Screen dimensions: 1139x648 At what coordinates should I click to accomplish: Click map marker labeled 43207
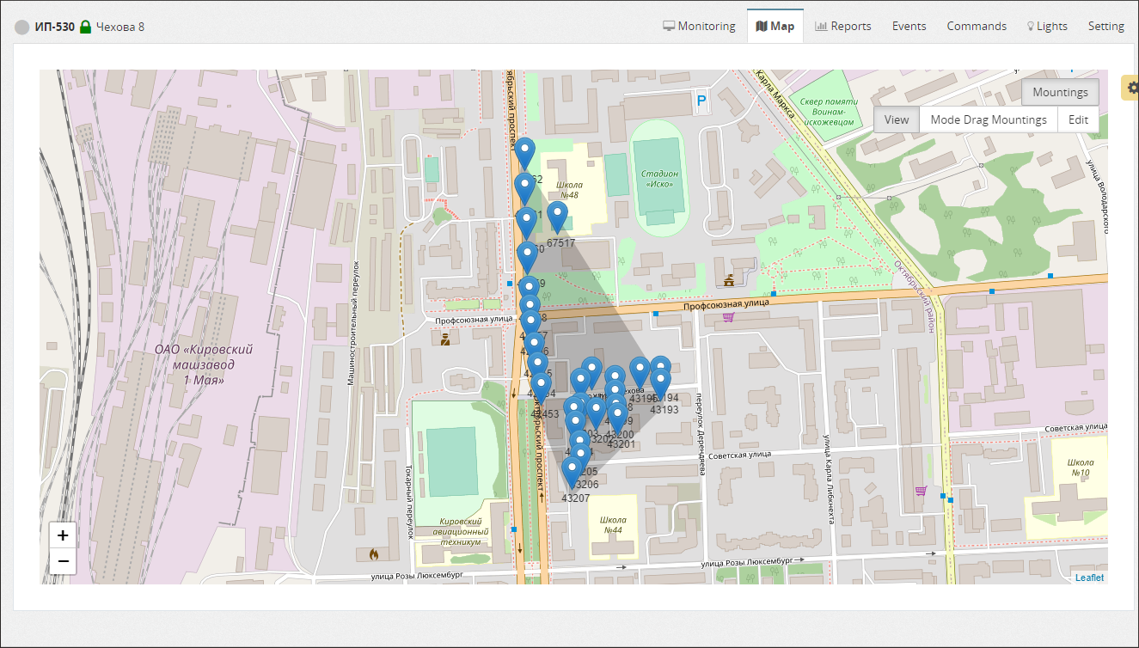pos(572,473)
